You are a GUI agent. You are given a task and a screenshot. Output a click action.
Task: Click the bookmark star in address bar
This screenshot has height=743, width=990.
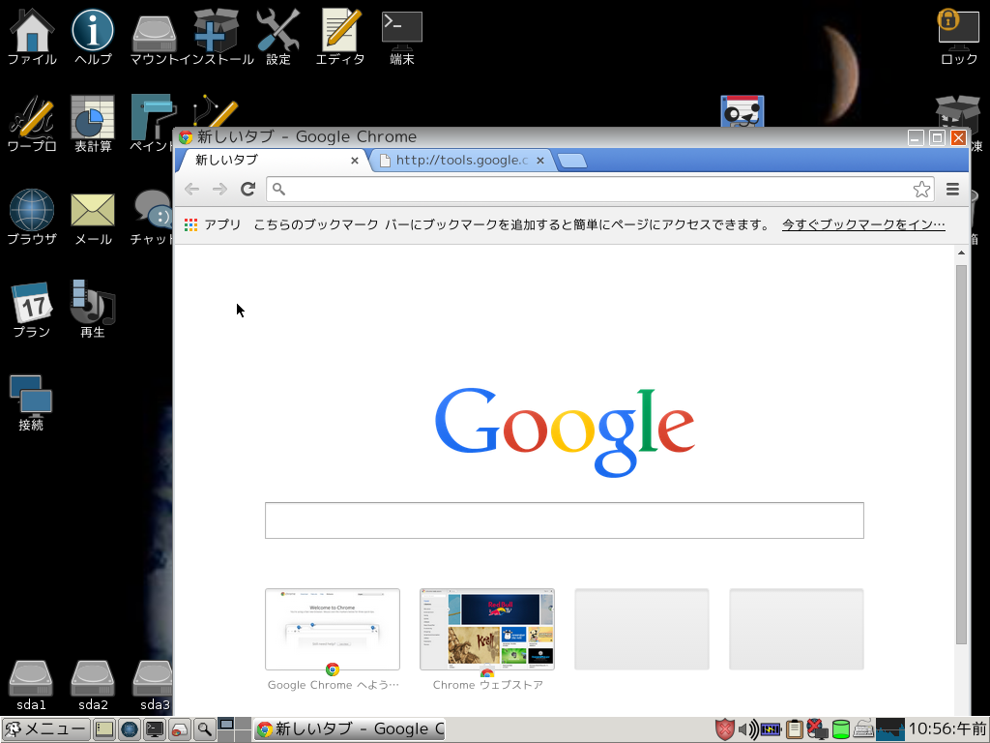pyautogui.click(x=921, y=189)
